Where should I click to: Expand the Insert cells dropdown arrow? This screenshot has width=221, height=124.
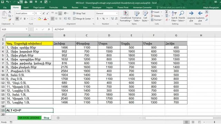161,12
